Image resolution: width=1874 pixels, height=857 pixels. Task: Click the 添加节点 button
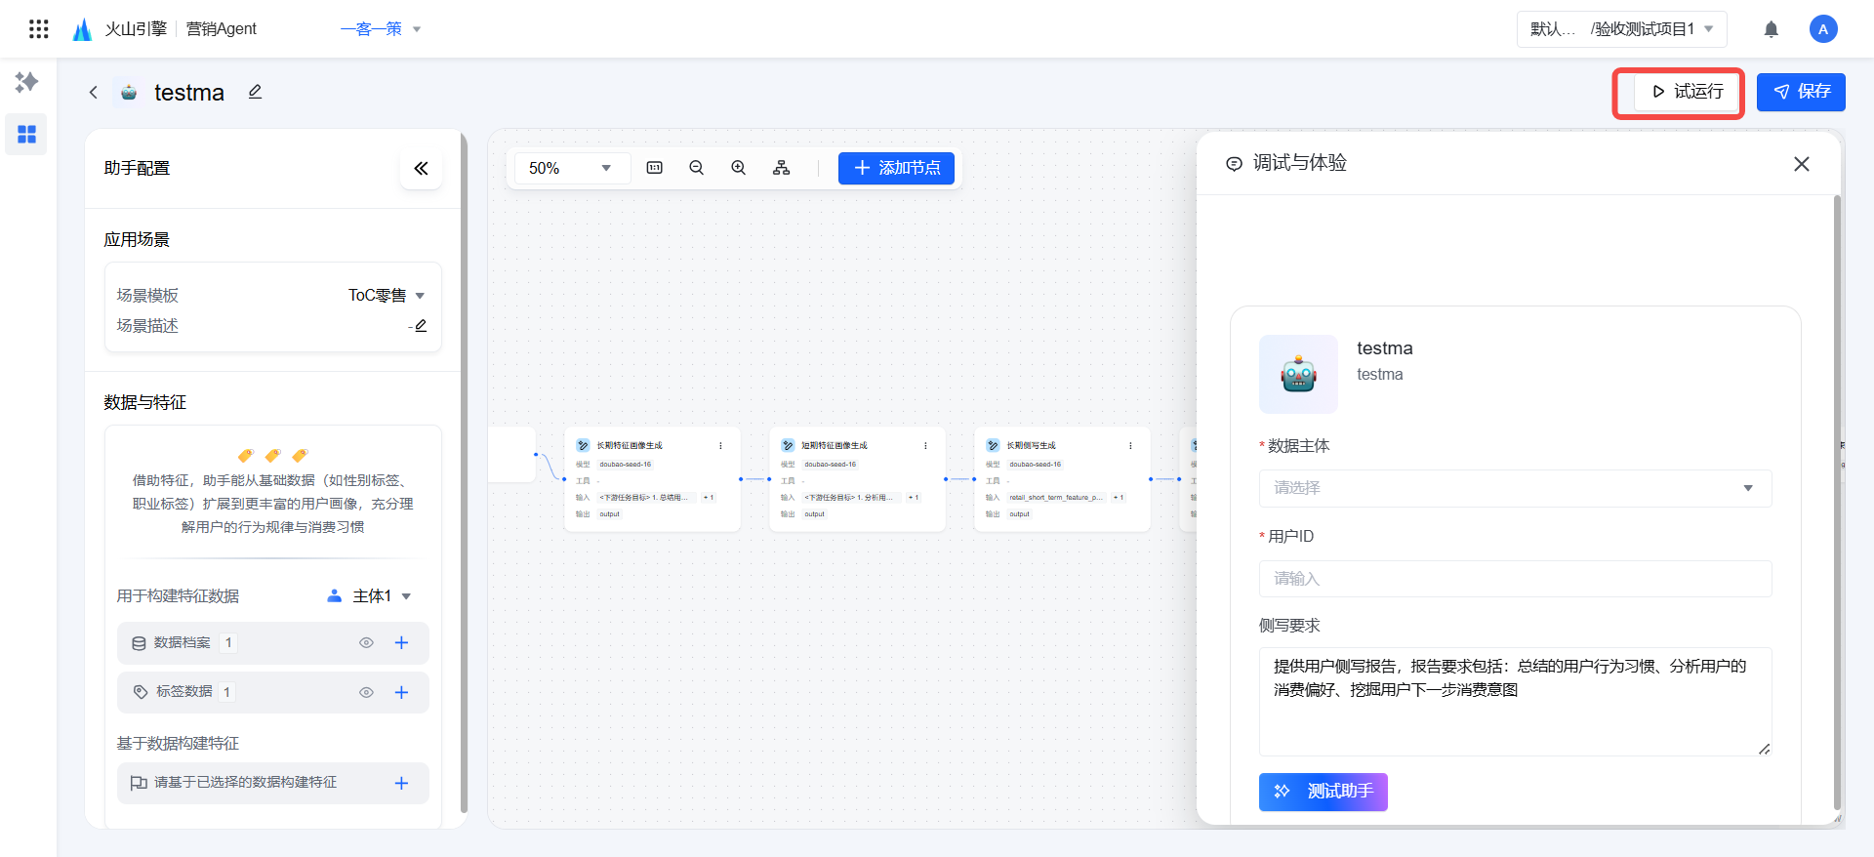pyautogui.click(x=896, y=168)
